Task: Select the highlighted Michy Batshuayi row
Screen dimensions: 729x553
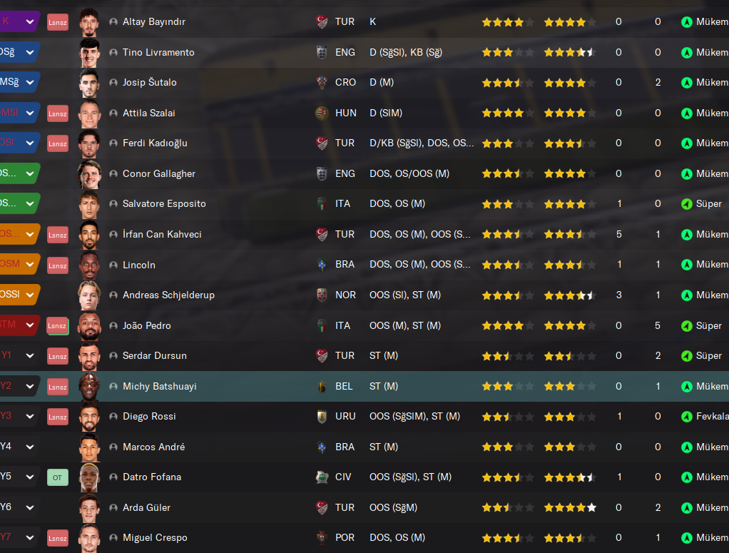Action: [x=364, y=386]
